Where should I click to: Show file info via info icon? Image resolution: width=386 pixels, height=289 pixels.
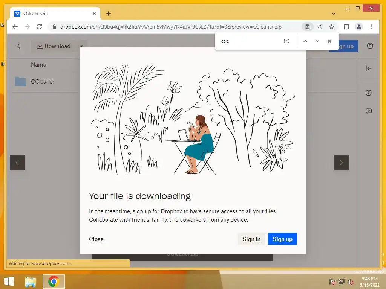coord(369,93)
